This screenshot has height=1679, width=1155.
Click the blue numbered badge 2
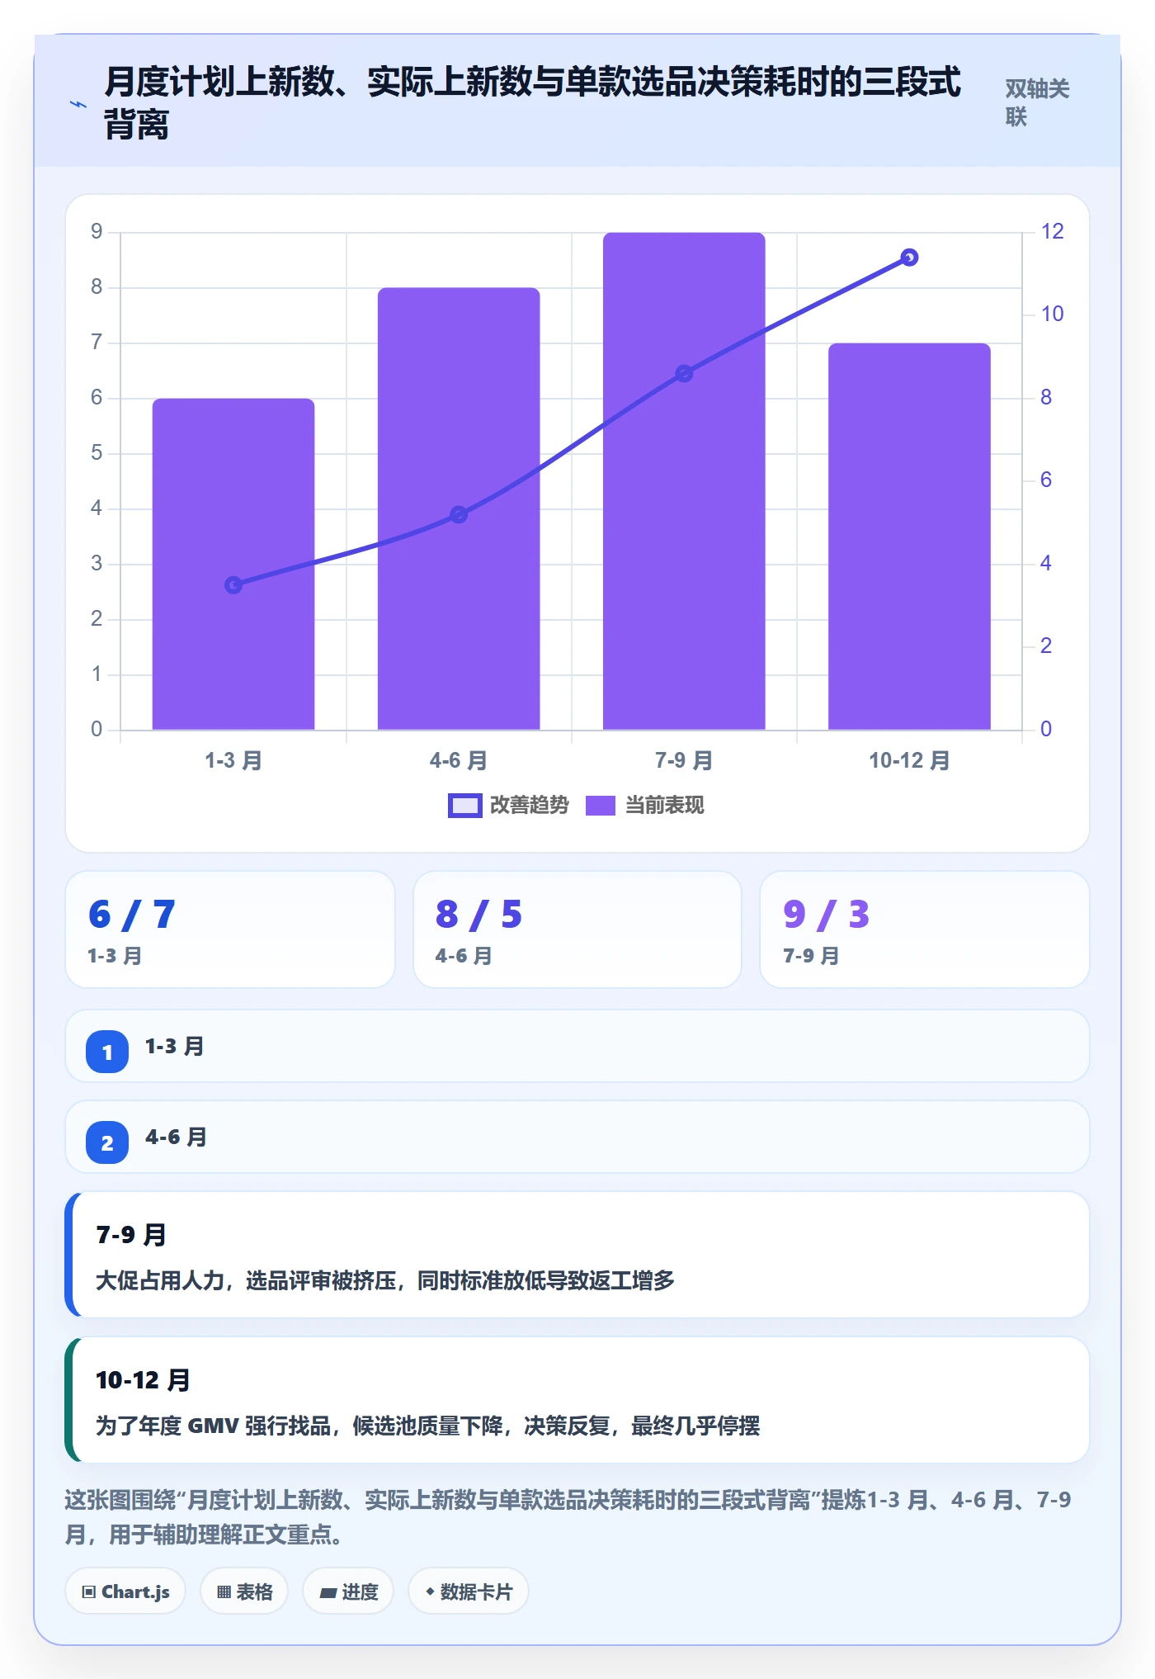click(x=107, y=1142)
